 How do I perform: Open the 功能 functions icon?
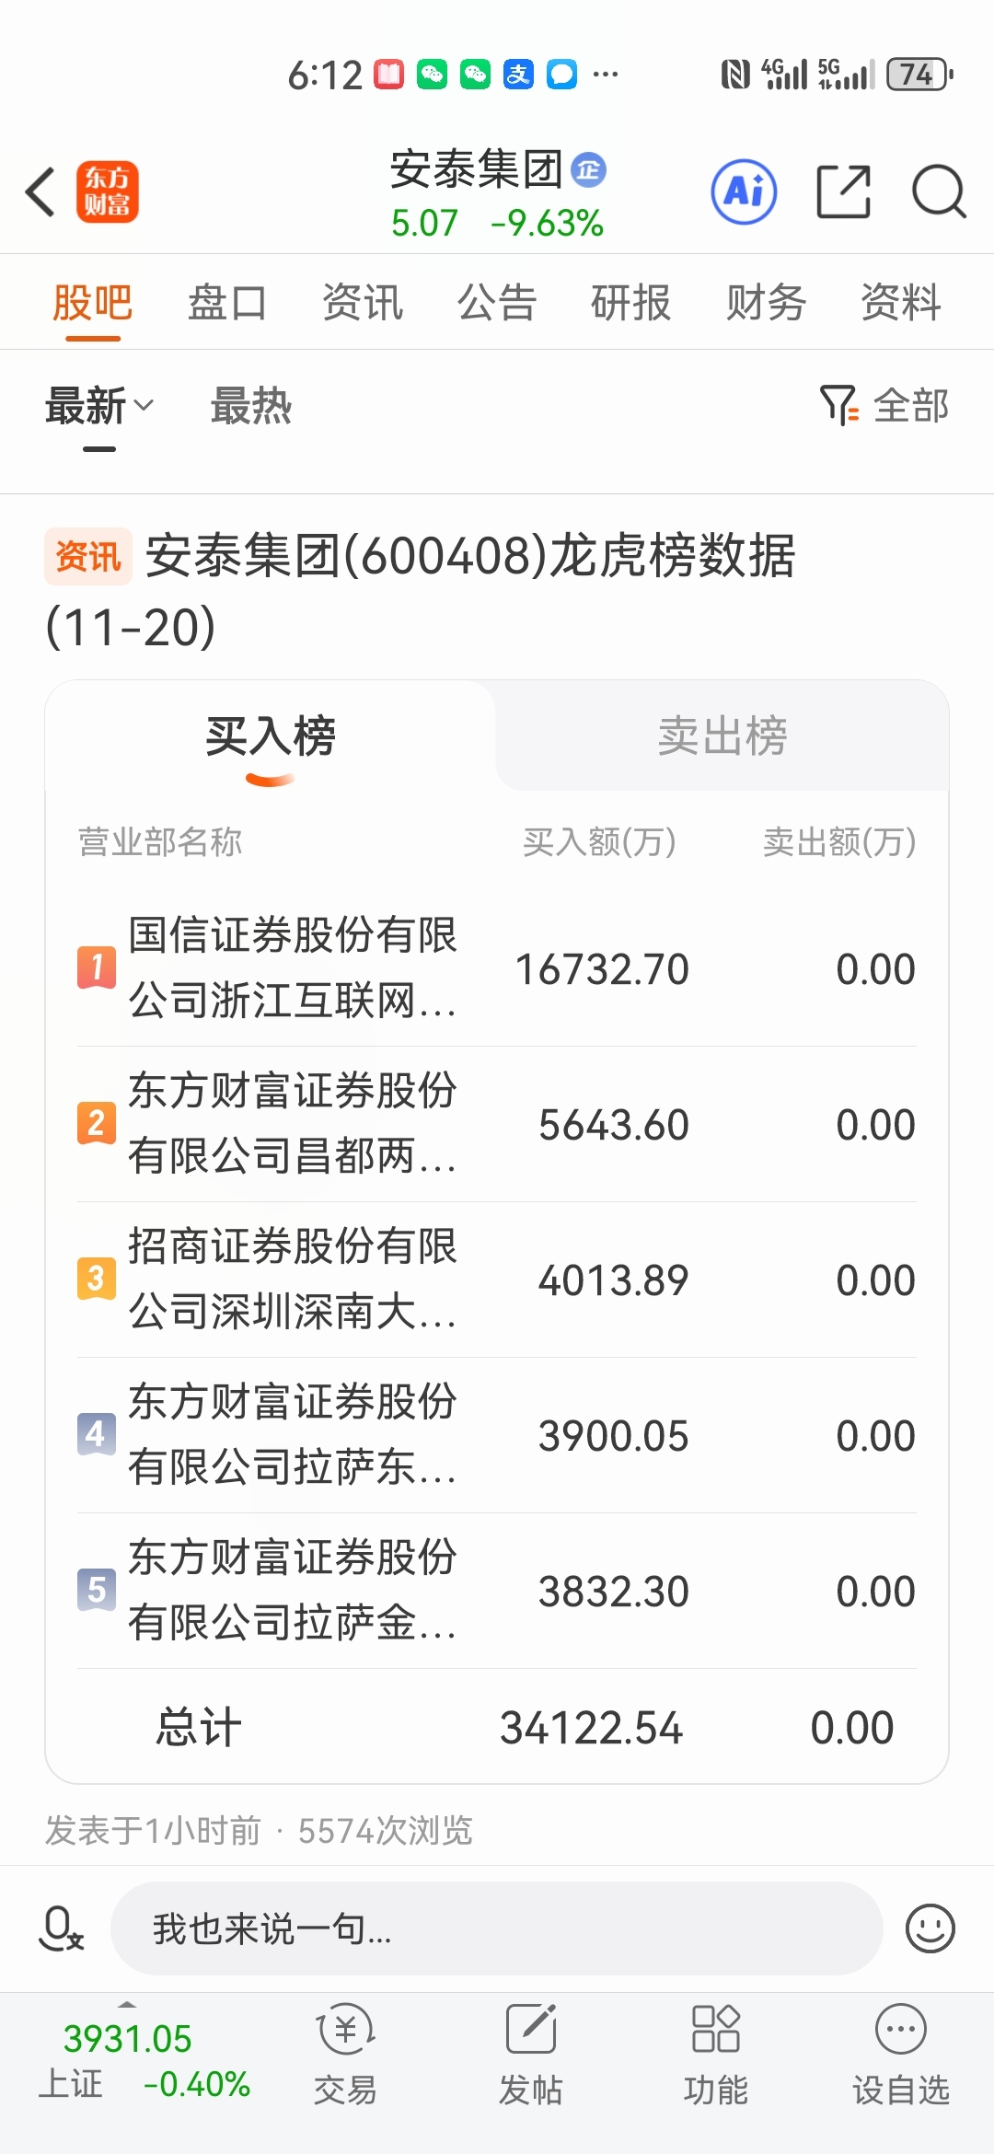(715, 2055)
